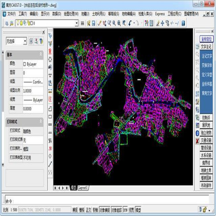Screen dimensions: 216x216
Task: Open the layer dropdown in the toolbar
Action: [x=77, y=23]
